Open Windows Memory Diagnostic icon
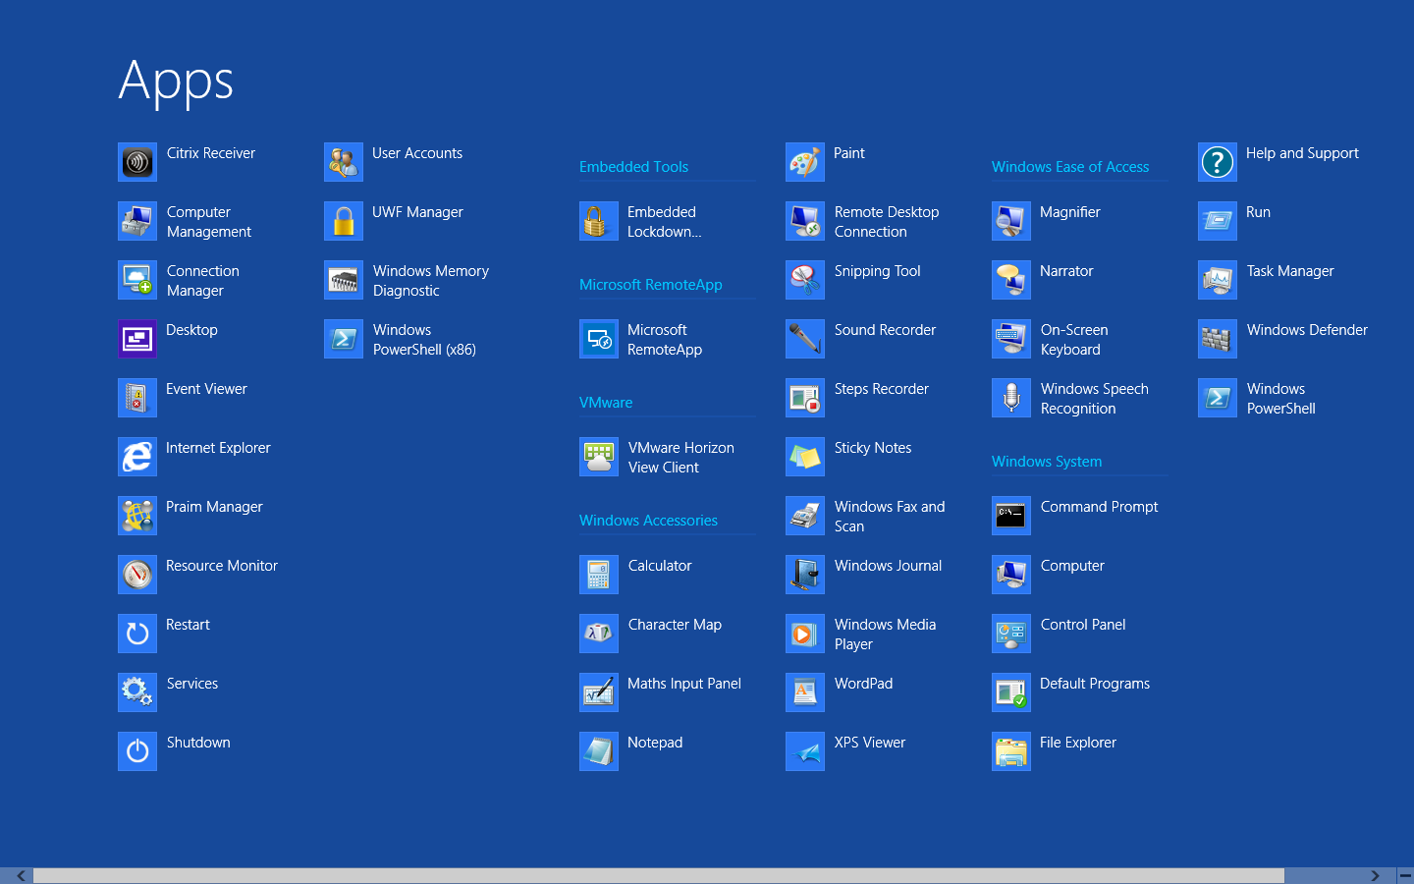Image resolution: width=1414 pixels, height=884 pixels. click(344, 280)
